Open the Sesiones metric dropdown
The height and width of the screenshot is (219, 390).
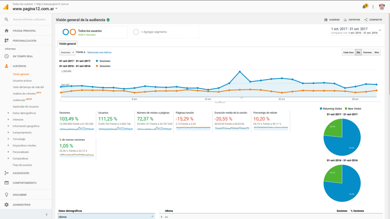point(67,52)
